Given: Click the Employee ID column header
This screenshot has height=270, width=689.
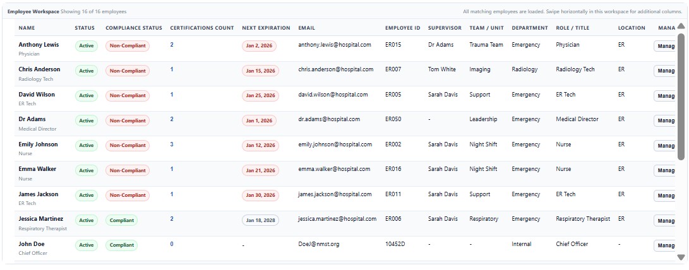Looking at the screenshot, I should pyautogui.click(x=403, y=28).
